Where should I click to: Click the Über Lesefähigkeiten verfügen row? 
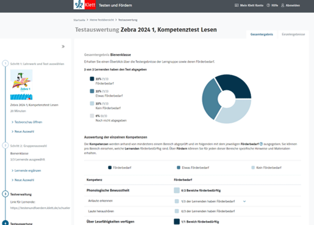pos(193,221)
